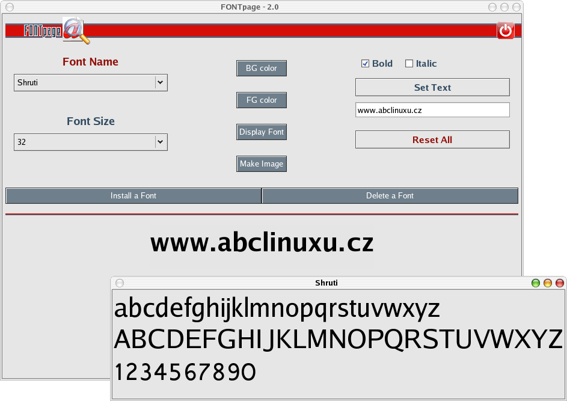The height and width of the screenshot is (401, 567).
Task: Click the Set Text button
Action: coord(432,88)
